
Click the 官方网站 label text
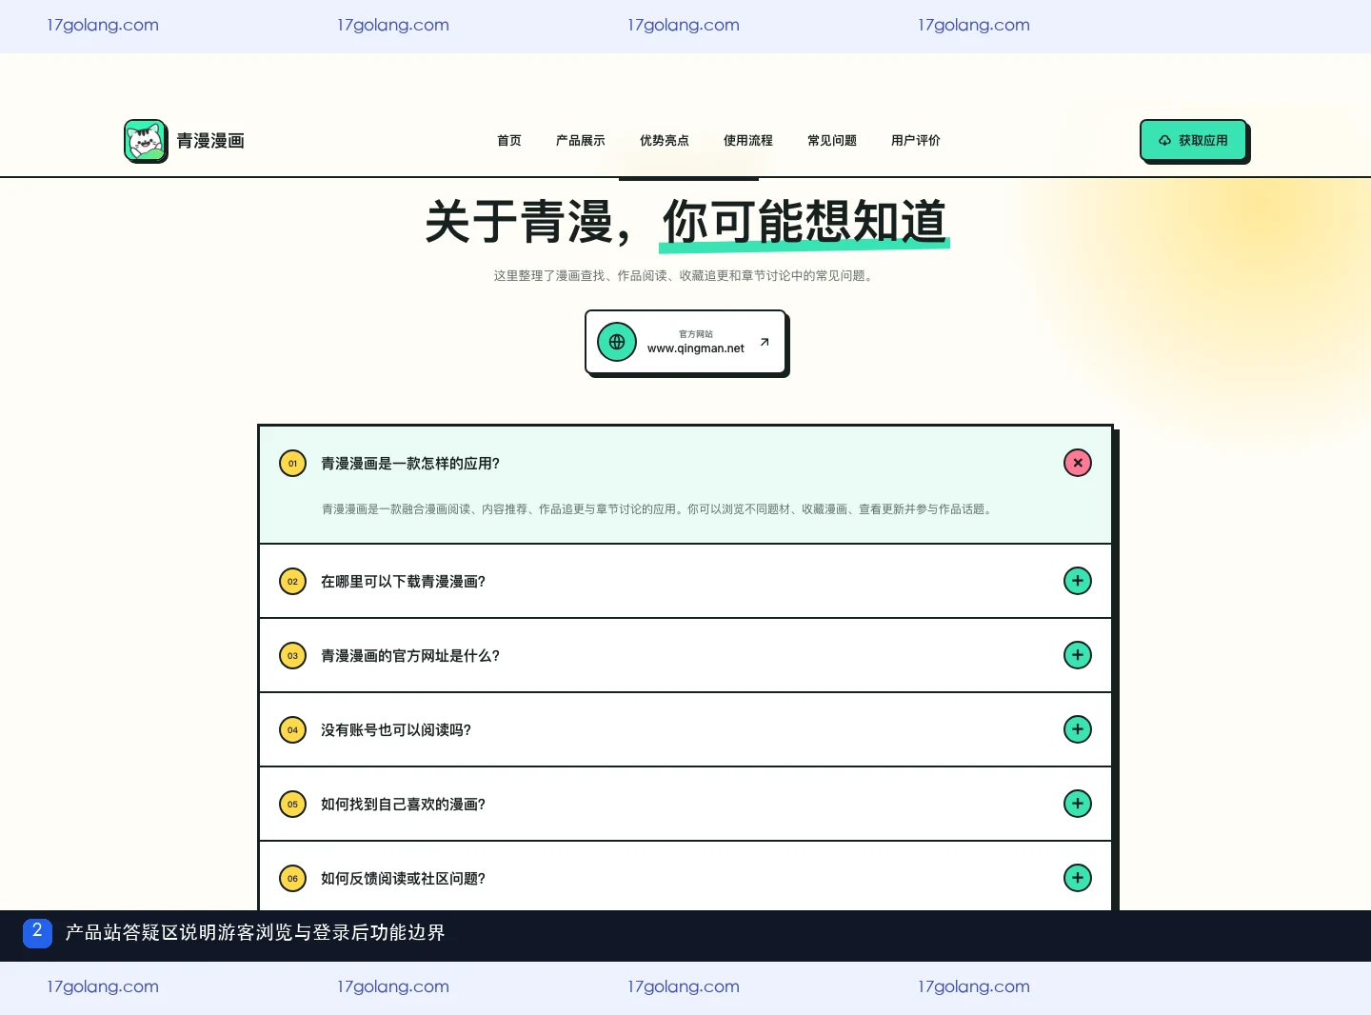tap(696, 334)
